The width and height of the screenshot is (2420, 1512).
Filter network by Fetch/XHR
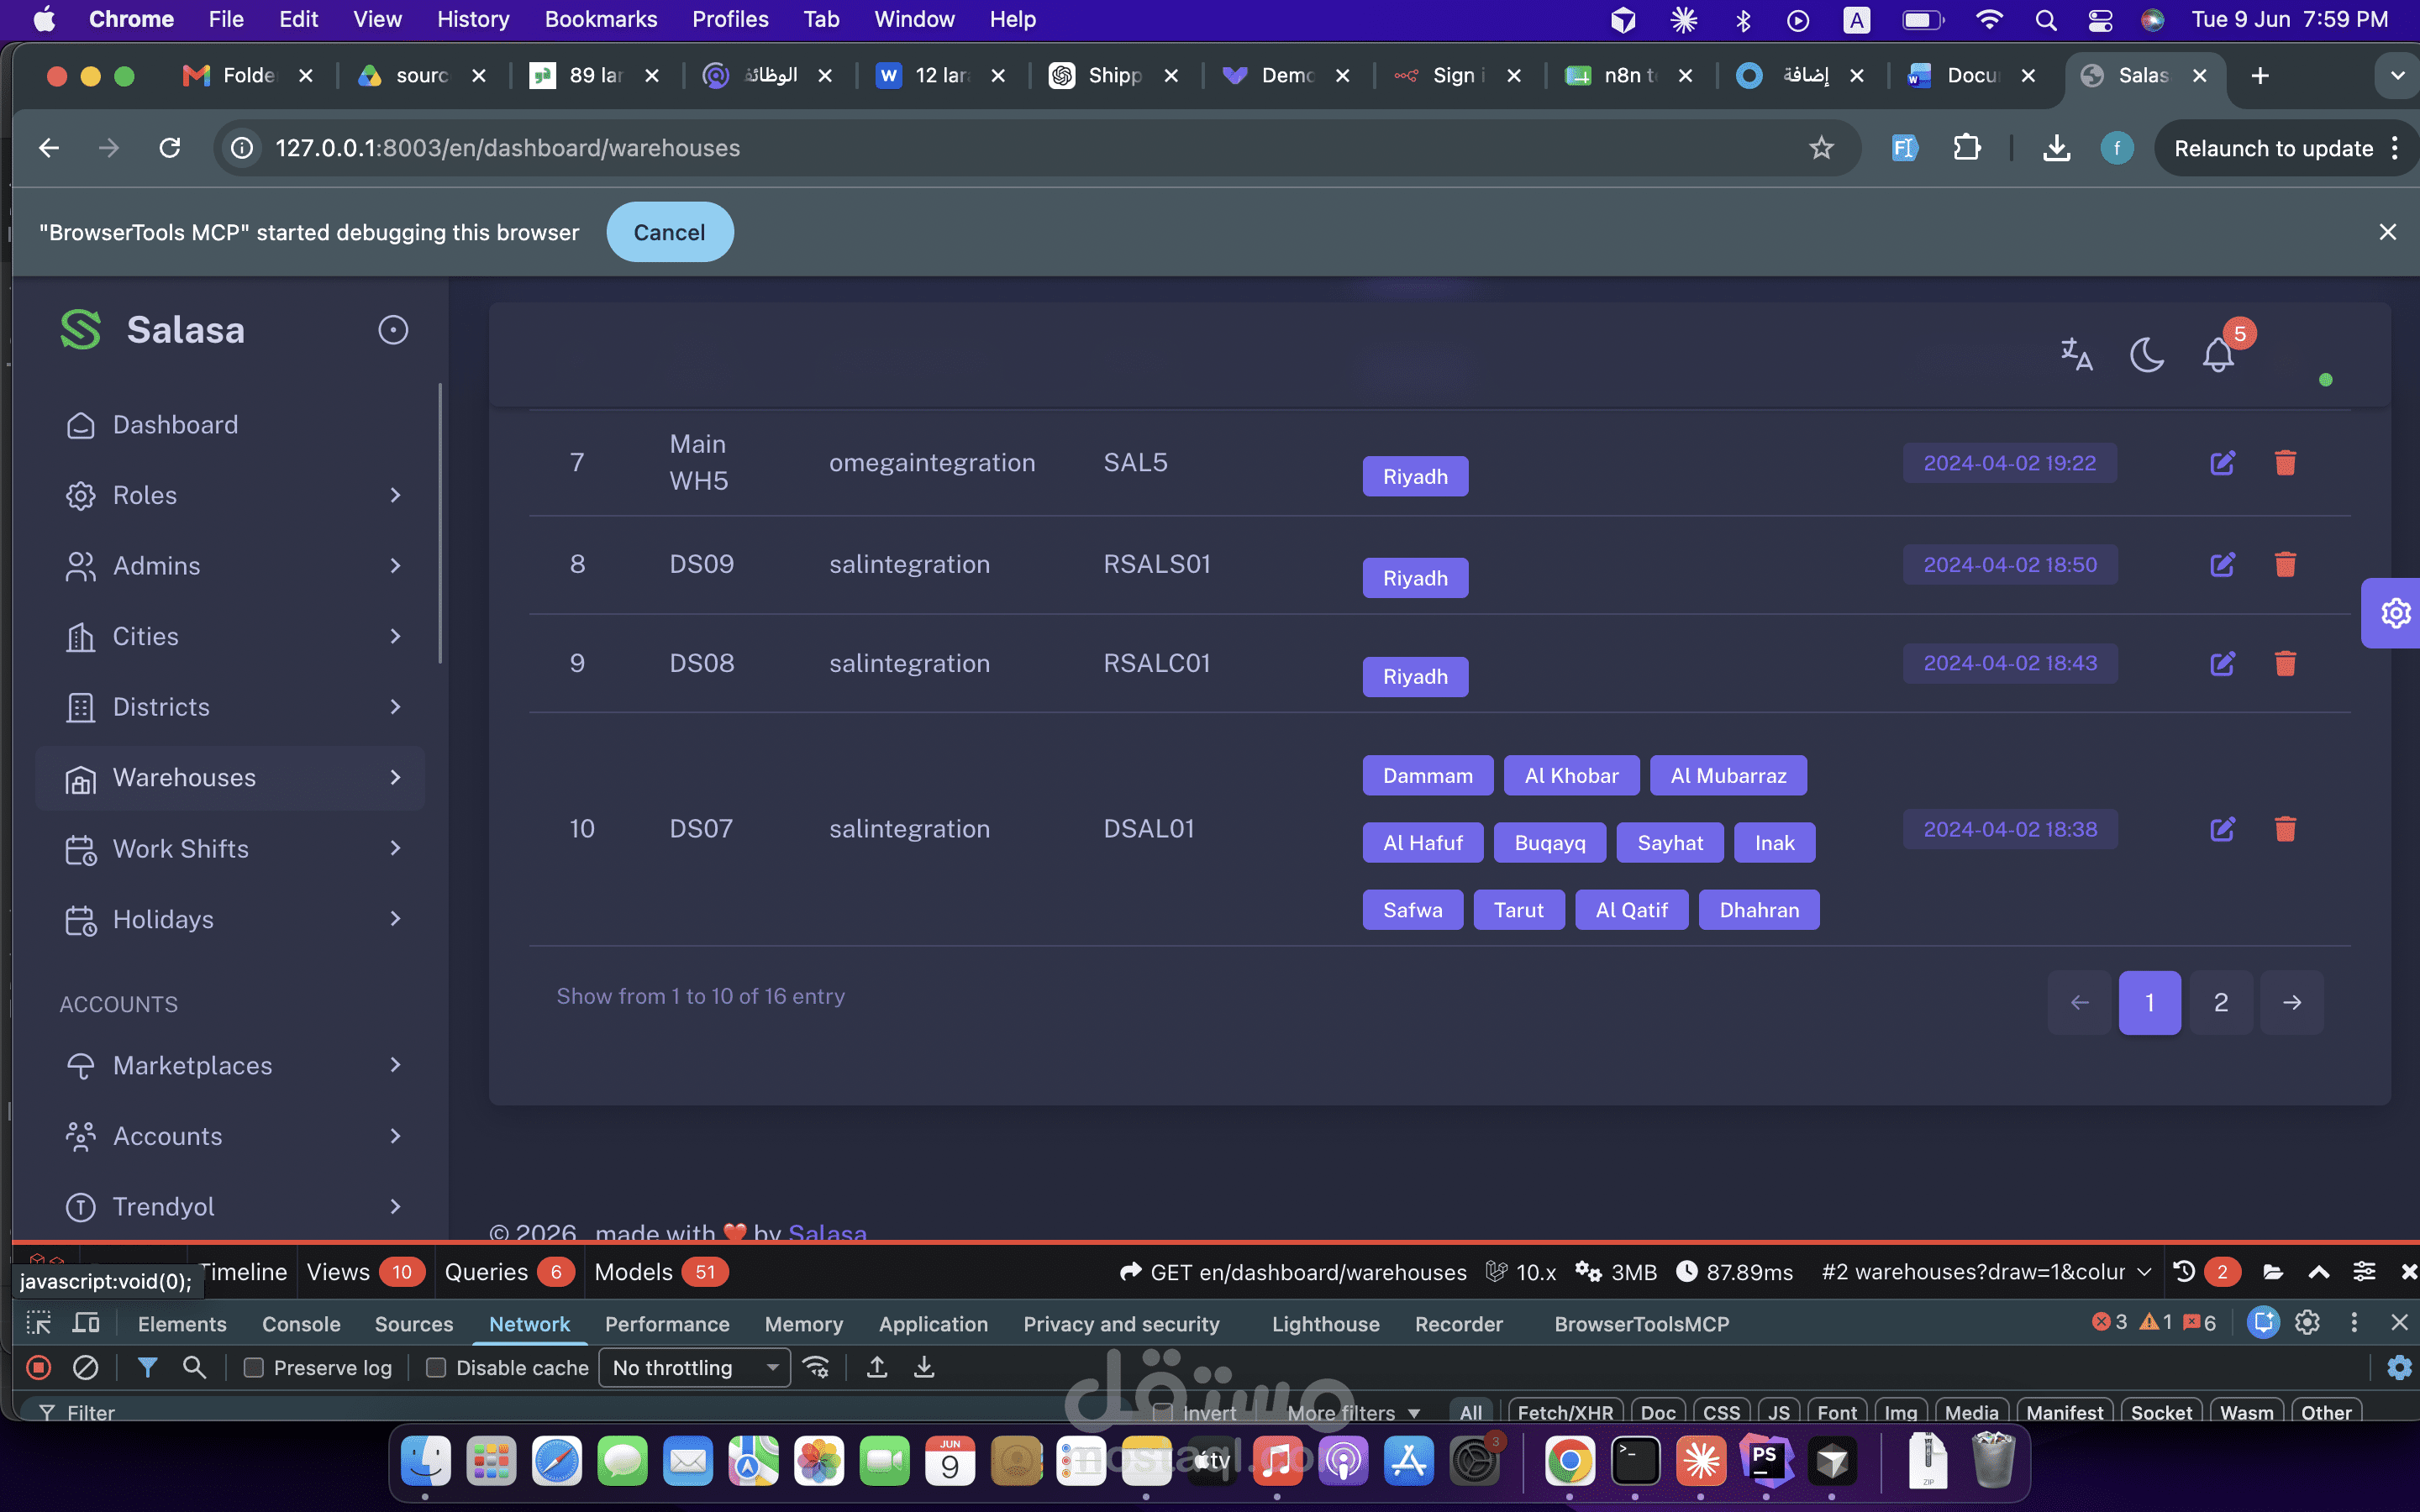pyautogui.click(x=1565, y=1412)
